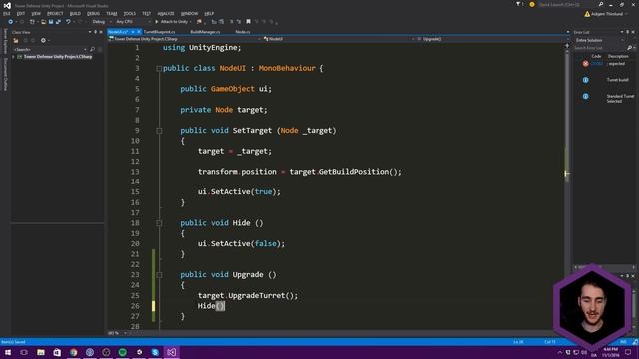This screenshot has height=359, width=639.
Task: Select the 'Standard Turret Selected' message row
Action: pyautogui.click(x=605, y=98)
